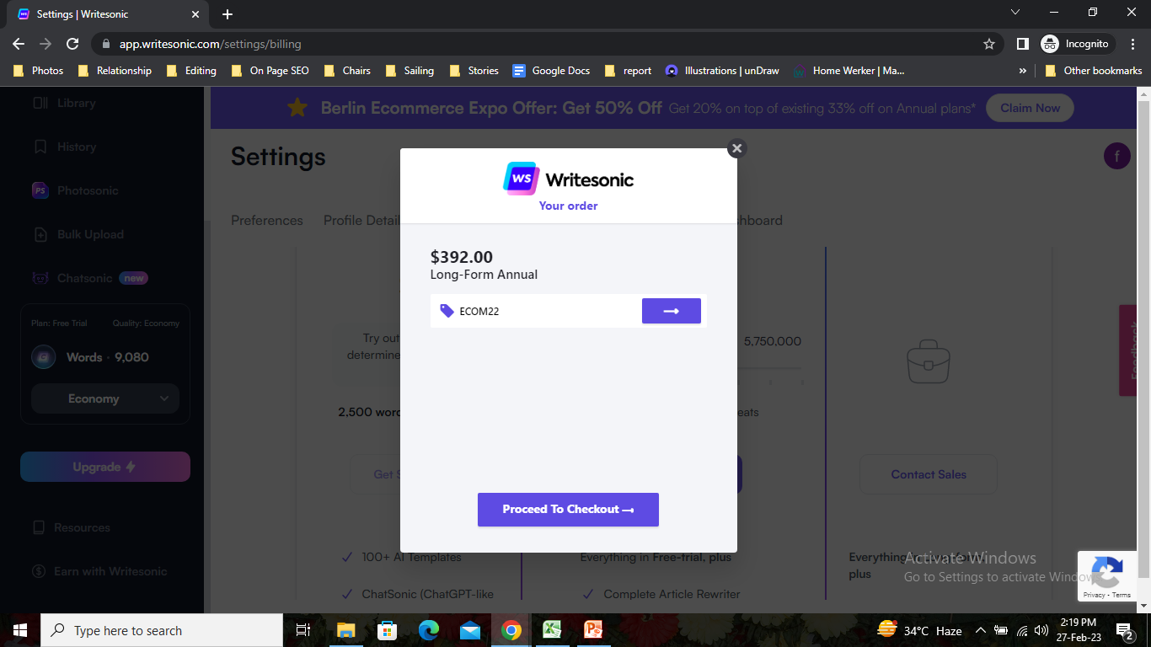Click the Chatsonic bot icon
The height and width of the screenshot is (647, 1151).
40,278
